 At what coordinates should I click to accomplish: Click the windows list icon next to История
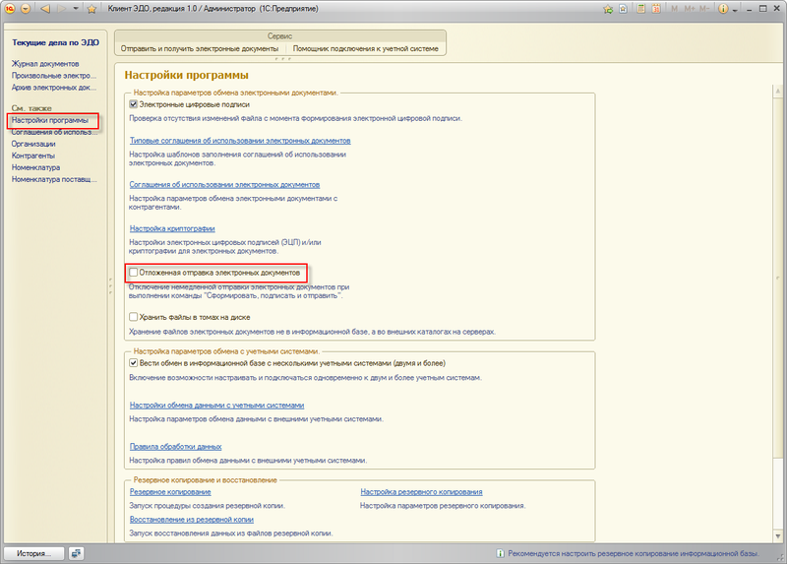pos(77,553)
